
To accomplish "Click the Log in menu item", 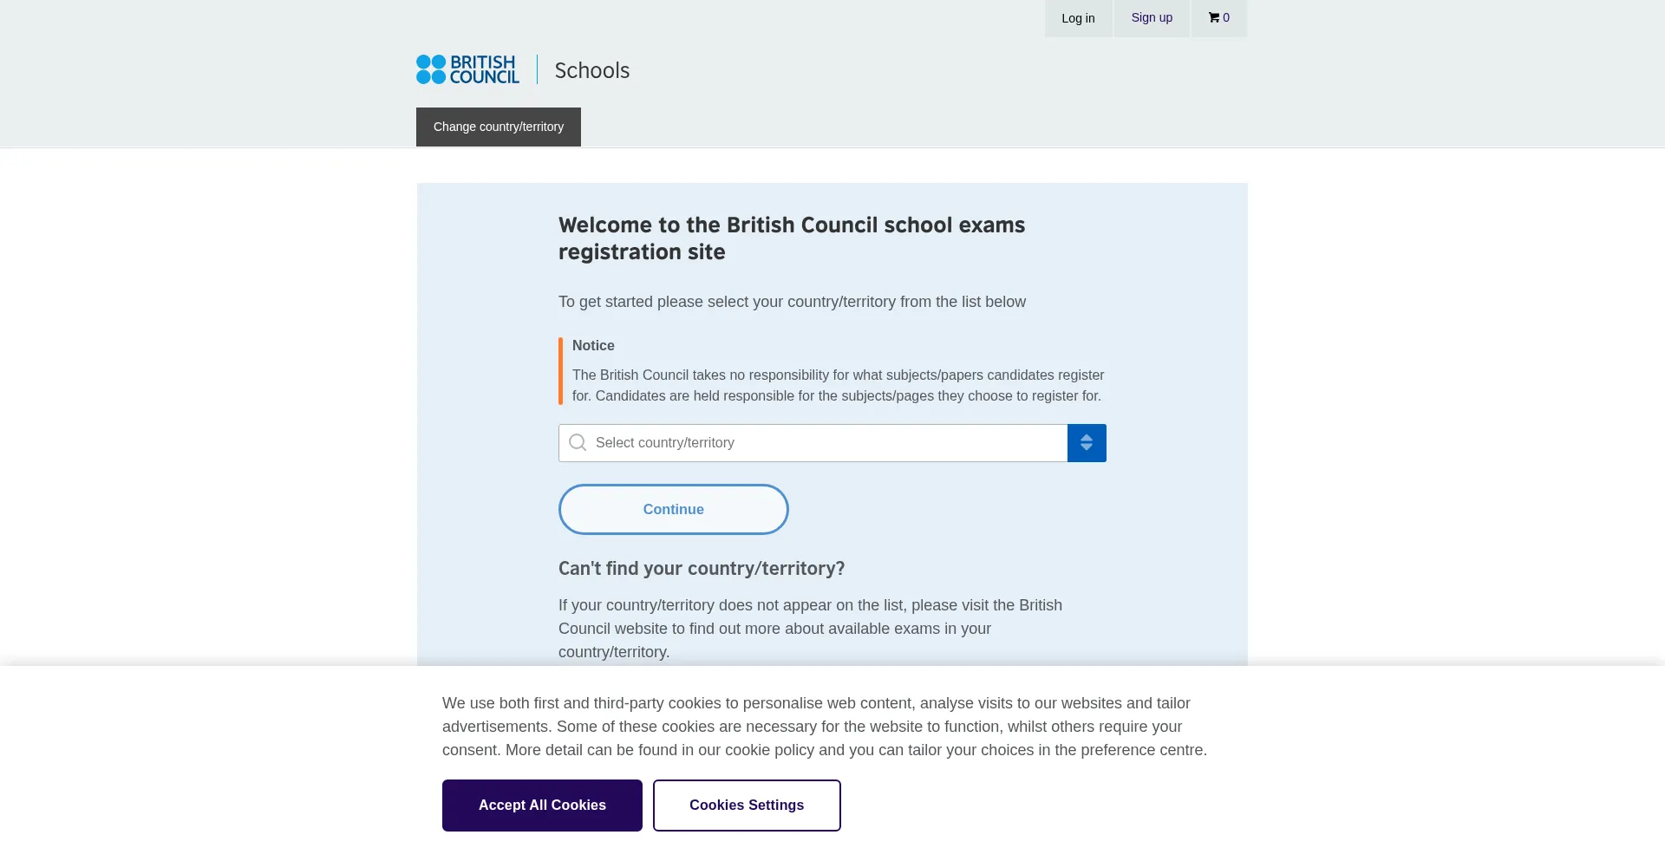I will [x=1078, y=18].
